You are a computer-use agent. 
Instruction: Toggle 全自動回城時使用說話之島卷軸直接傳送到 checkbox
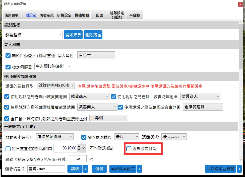[x=7, y=119]
